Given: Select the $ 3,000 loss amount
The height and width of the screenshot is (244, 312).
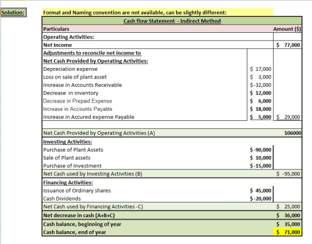Looking at the screenshot, I should pos(261,77).
